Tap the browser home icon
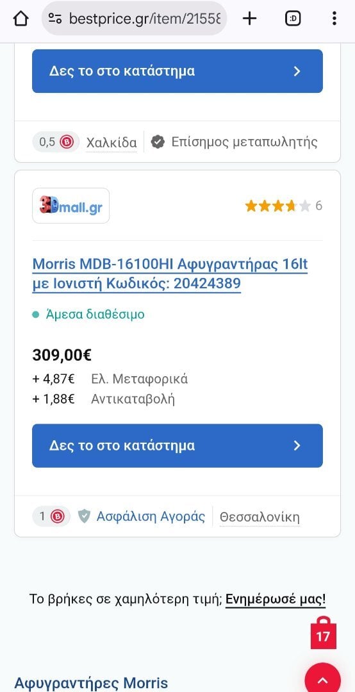355x692 pixels. tap(21, 19)
